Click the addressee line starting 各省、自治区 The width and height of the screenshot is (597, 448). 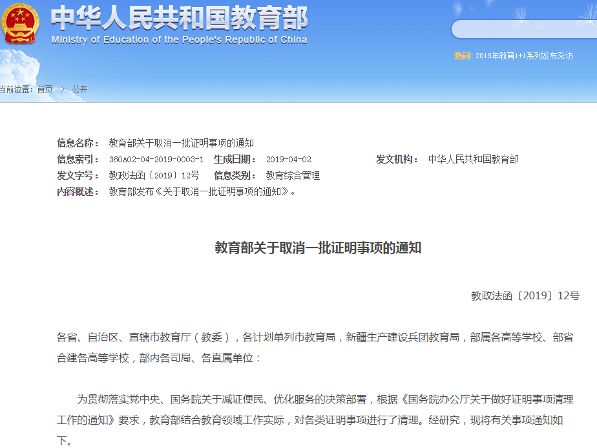point(315,337)
